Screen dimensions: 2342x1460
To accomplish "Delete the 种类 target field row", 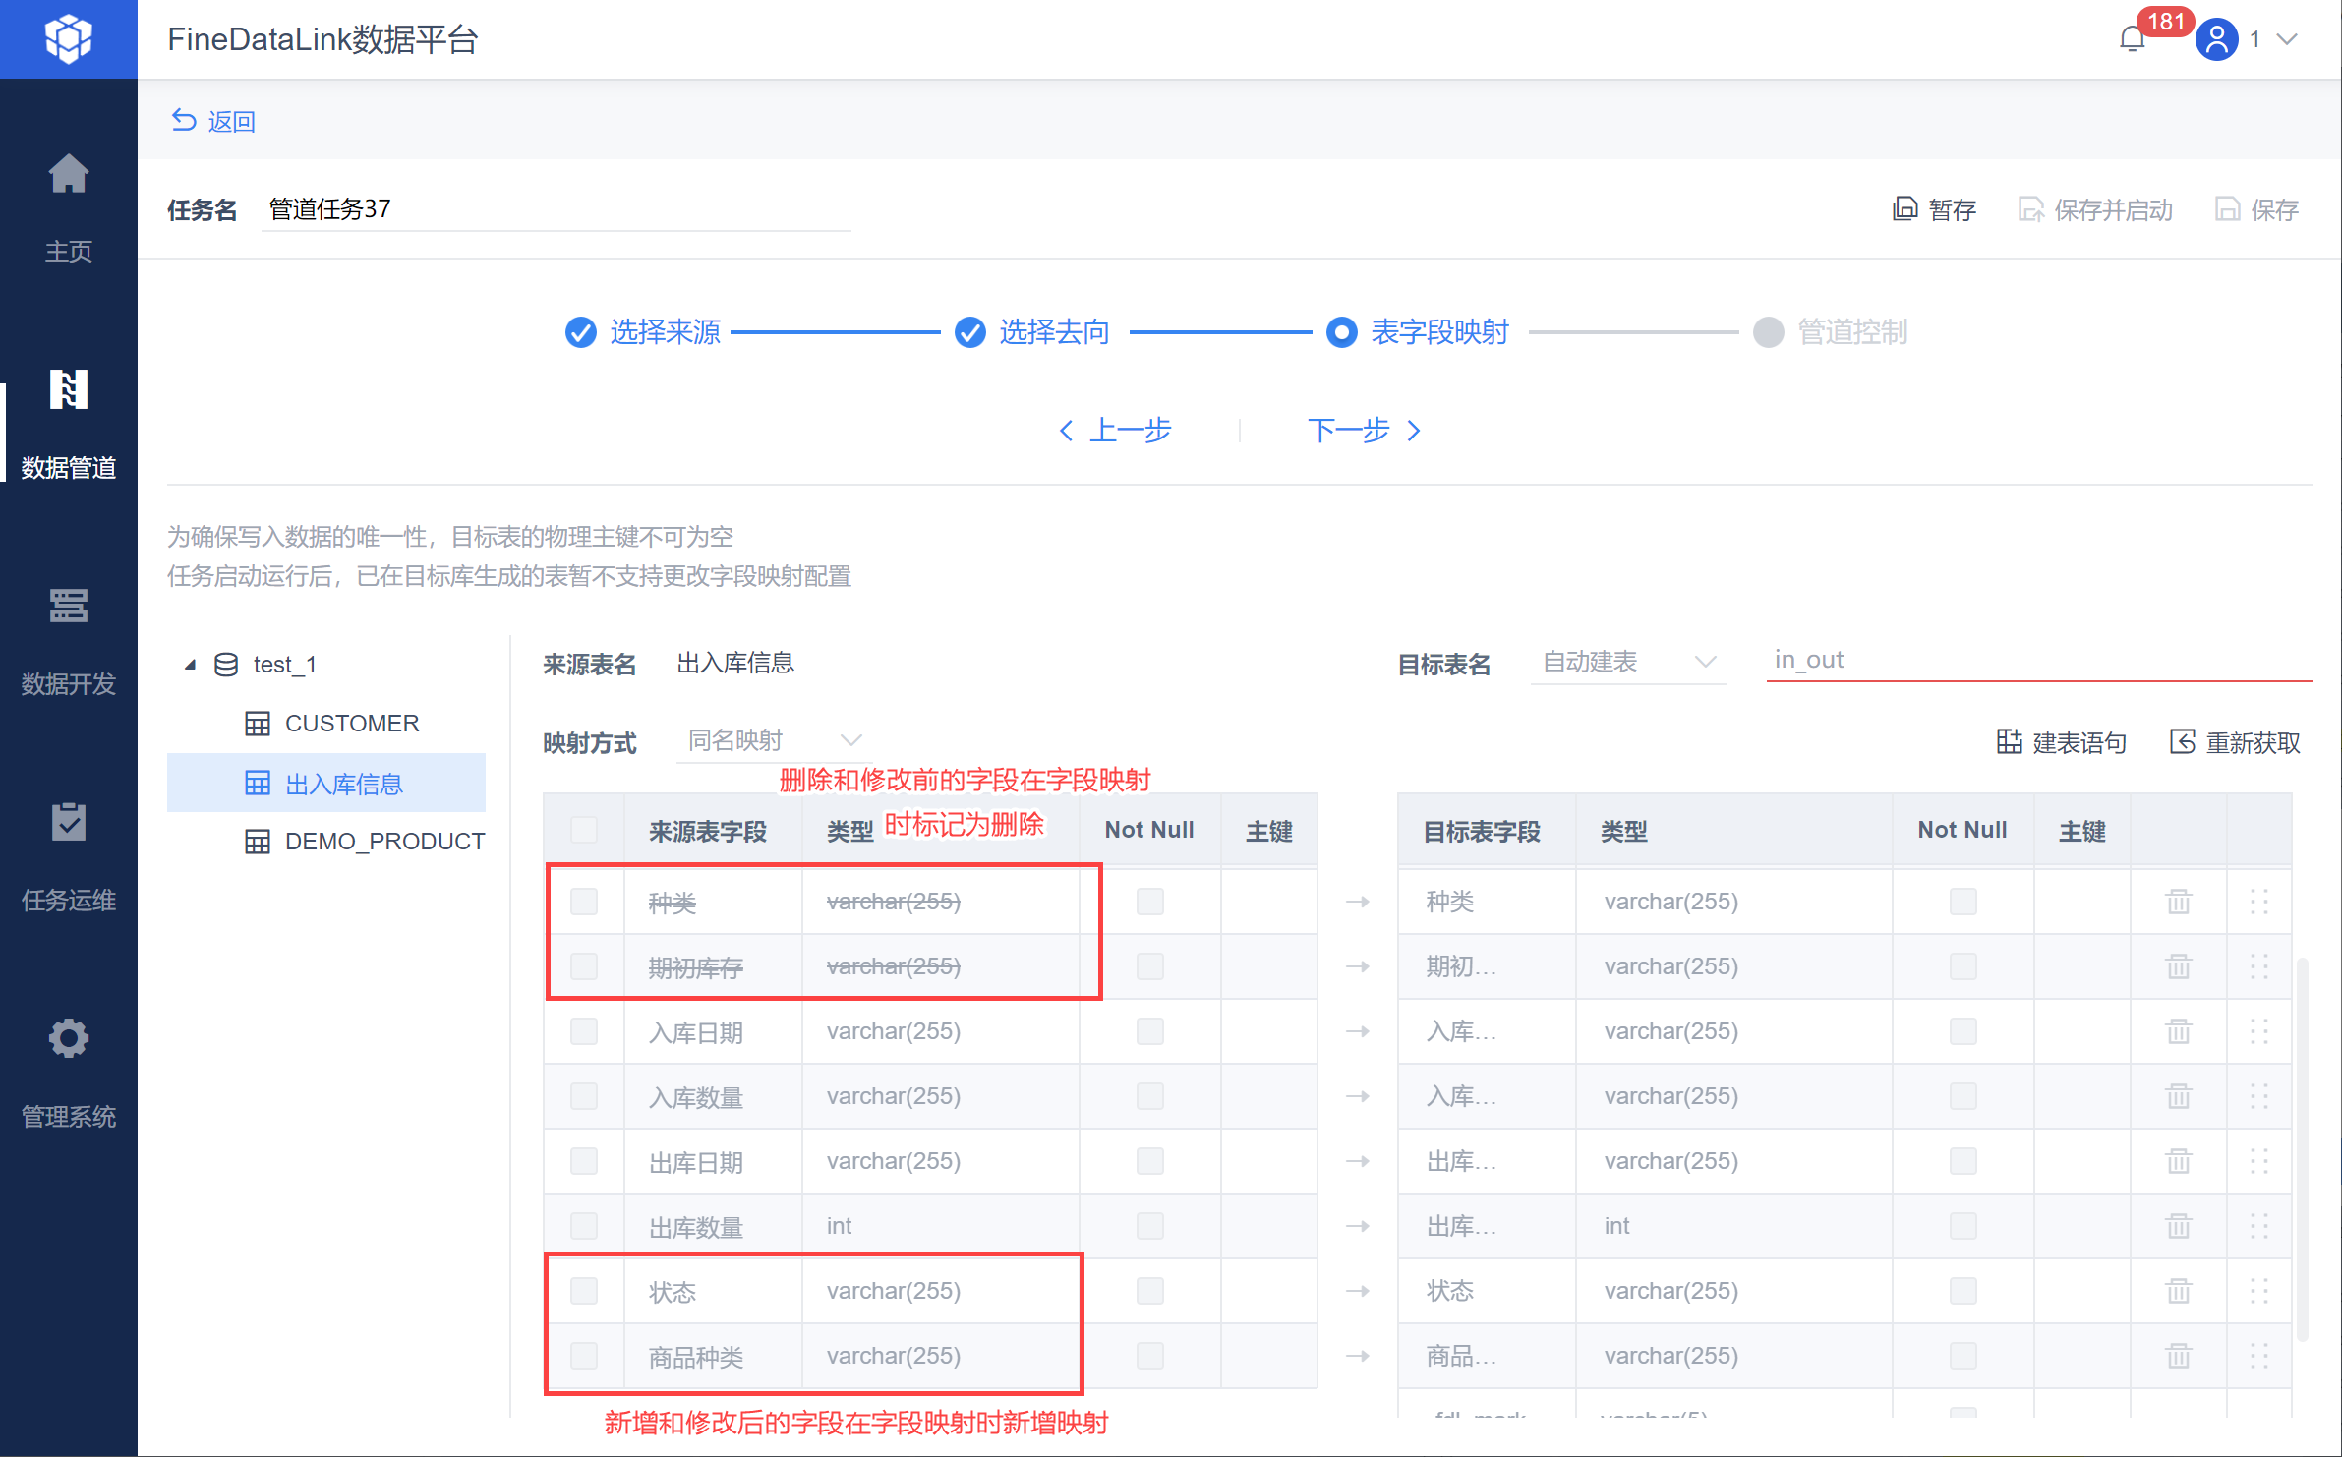I will point(2178,902).
